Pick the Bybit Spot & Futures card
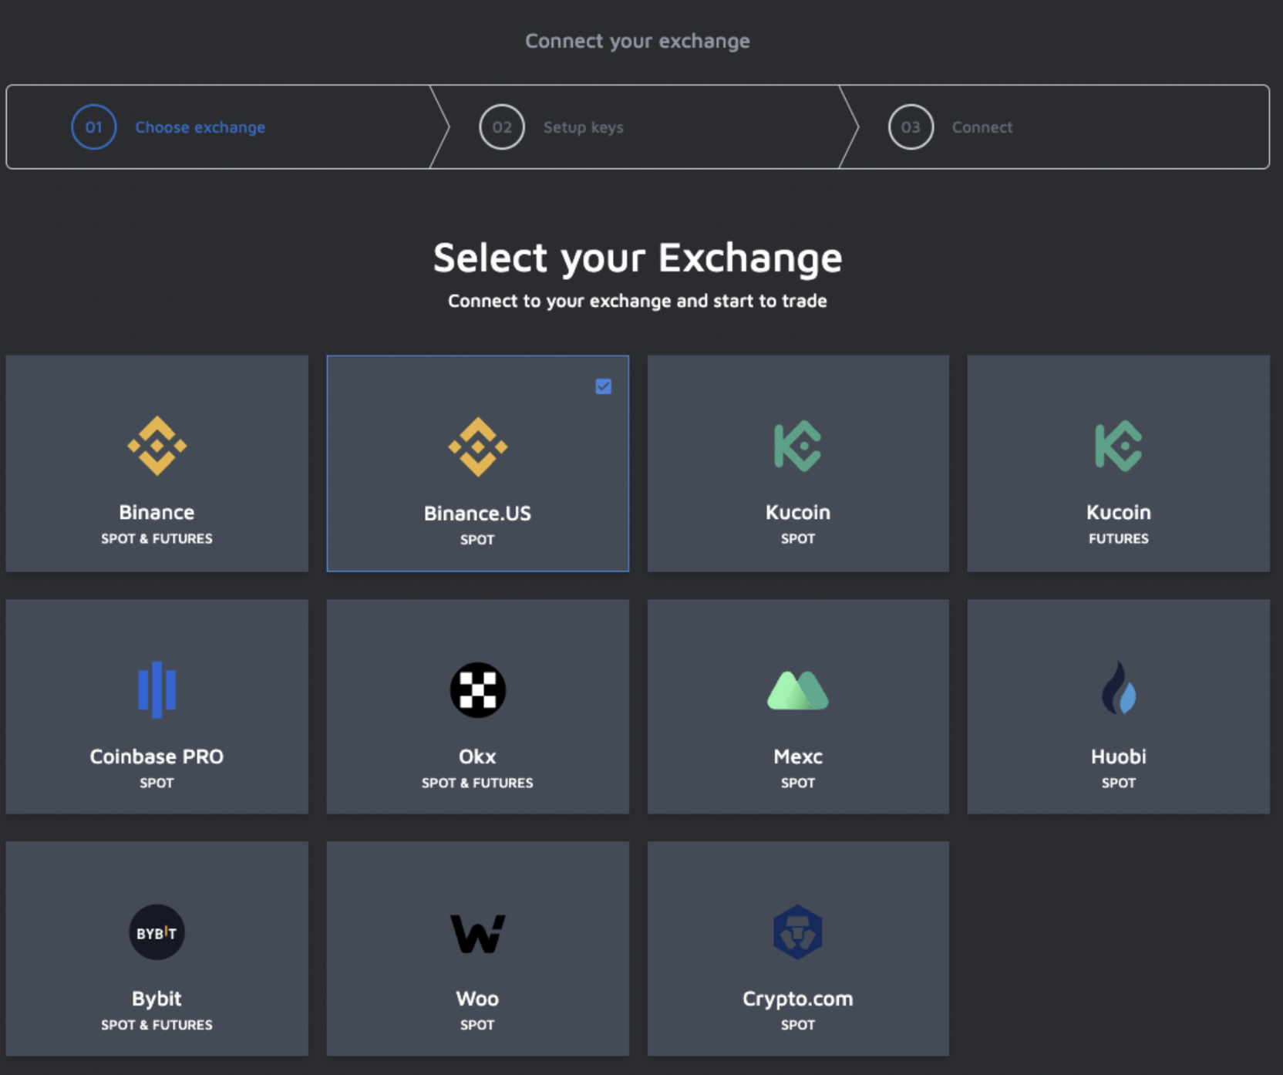The image size is (1283, 1075). point(157,949)
